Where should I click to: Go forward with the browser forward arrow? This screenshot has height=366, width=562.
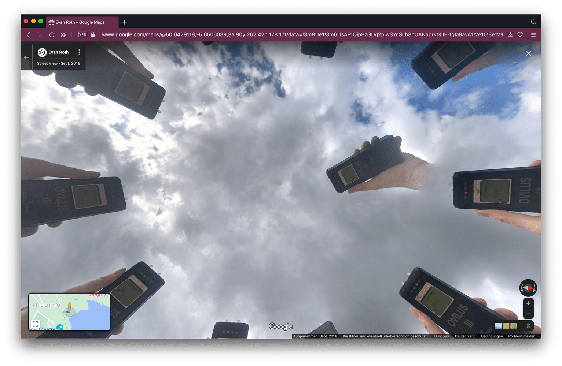coord(40,35)
